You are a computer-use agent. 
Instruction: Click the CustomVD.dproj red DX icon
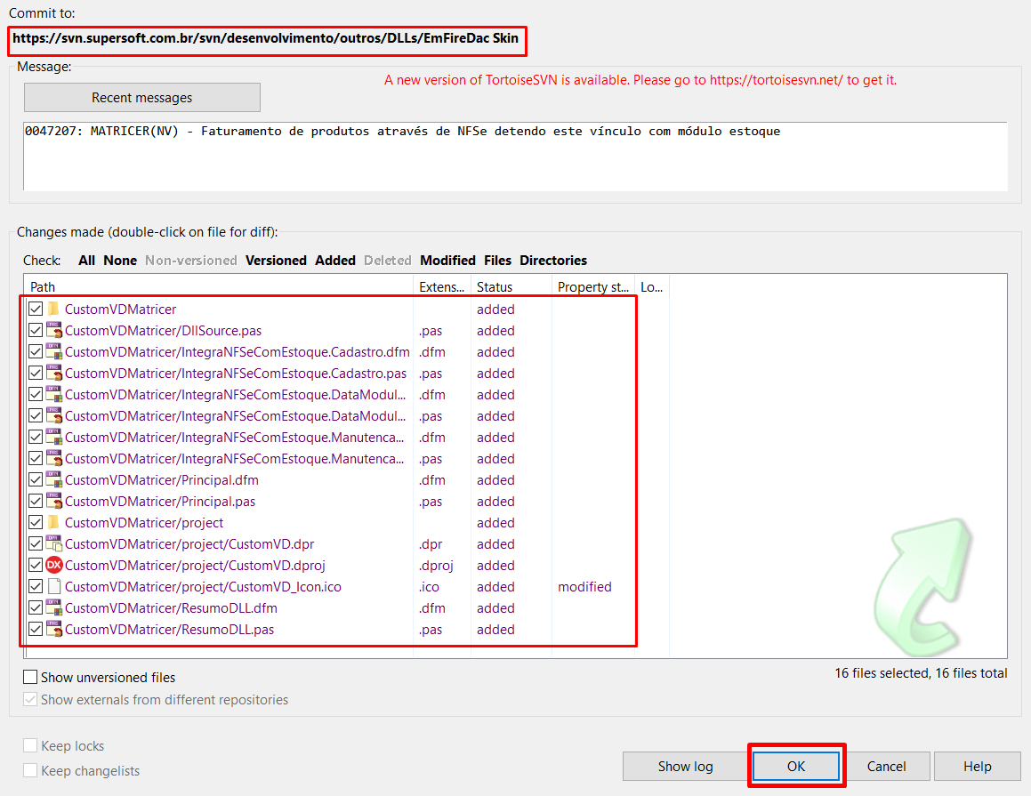[x=53, y=566]
